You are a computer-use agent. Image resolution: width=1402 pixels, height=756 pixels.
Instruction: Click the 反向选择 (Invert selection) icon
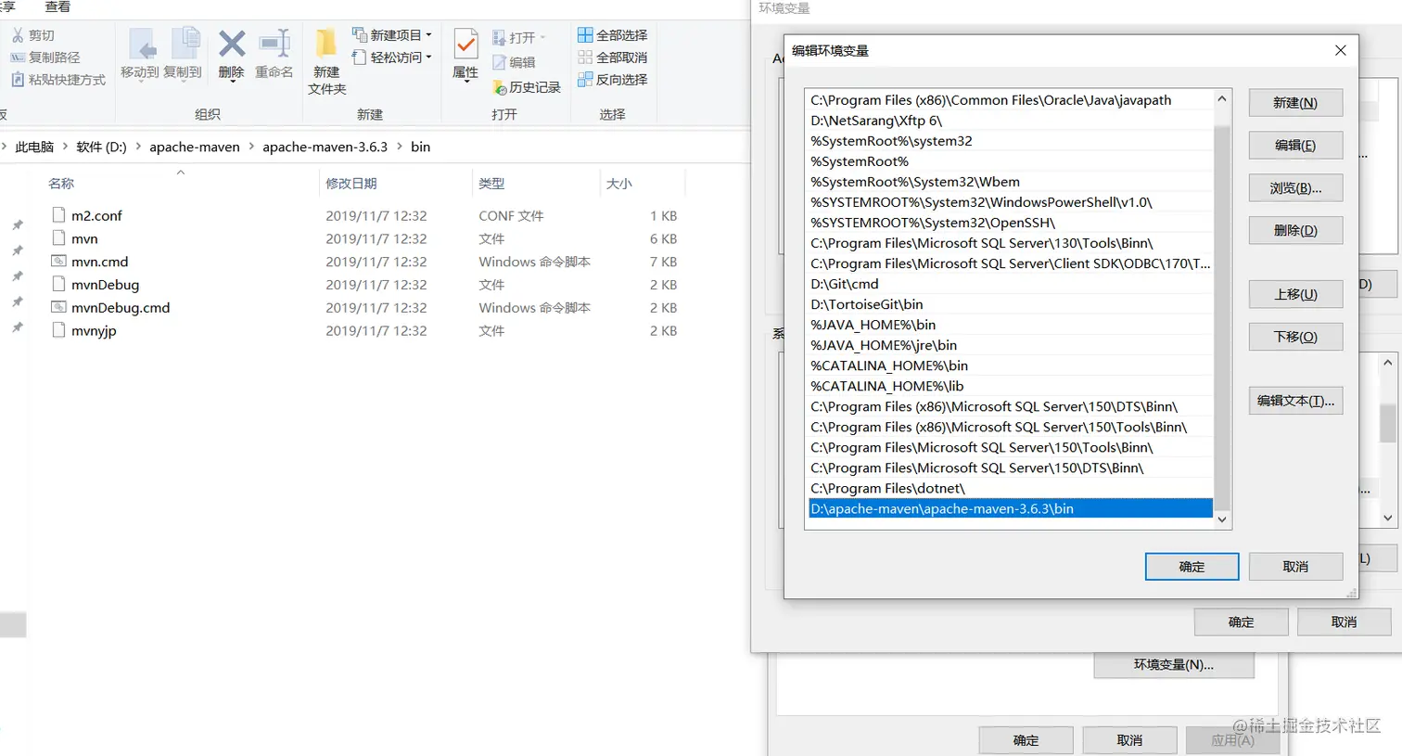coord(612,79)
